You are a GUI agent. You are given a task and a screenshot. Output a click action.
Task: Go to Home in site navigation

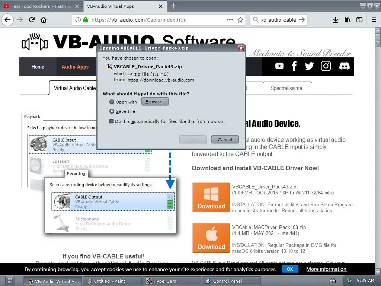(38, 67)
